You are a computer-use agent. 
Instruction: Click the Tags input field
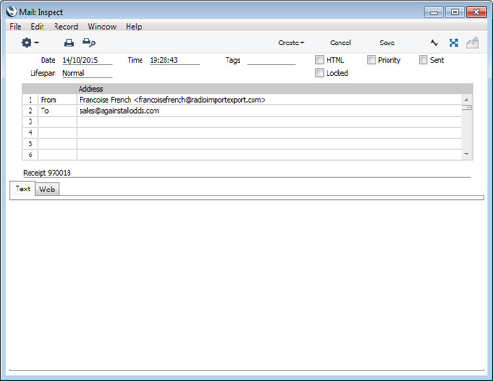point(271,60)
